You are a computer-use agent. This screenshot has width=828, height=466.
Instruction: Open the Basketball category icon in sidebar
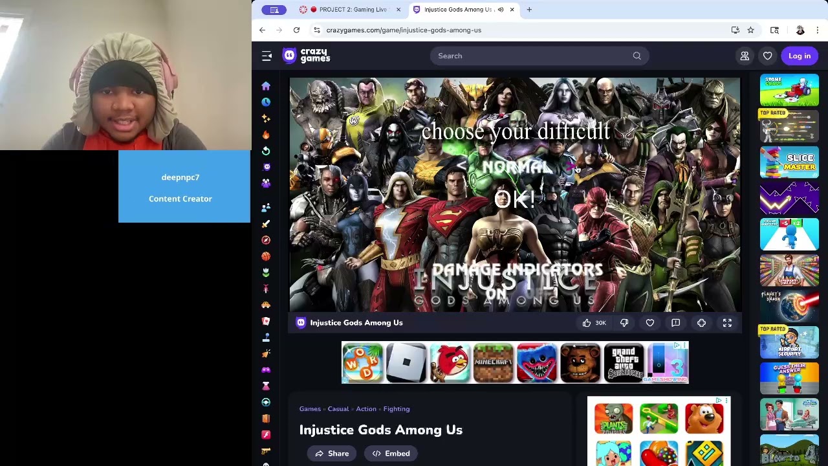(x=266, y=256)
